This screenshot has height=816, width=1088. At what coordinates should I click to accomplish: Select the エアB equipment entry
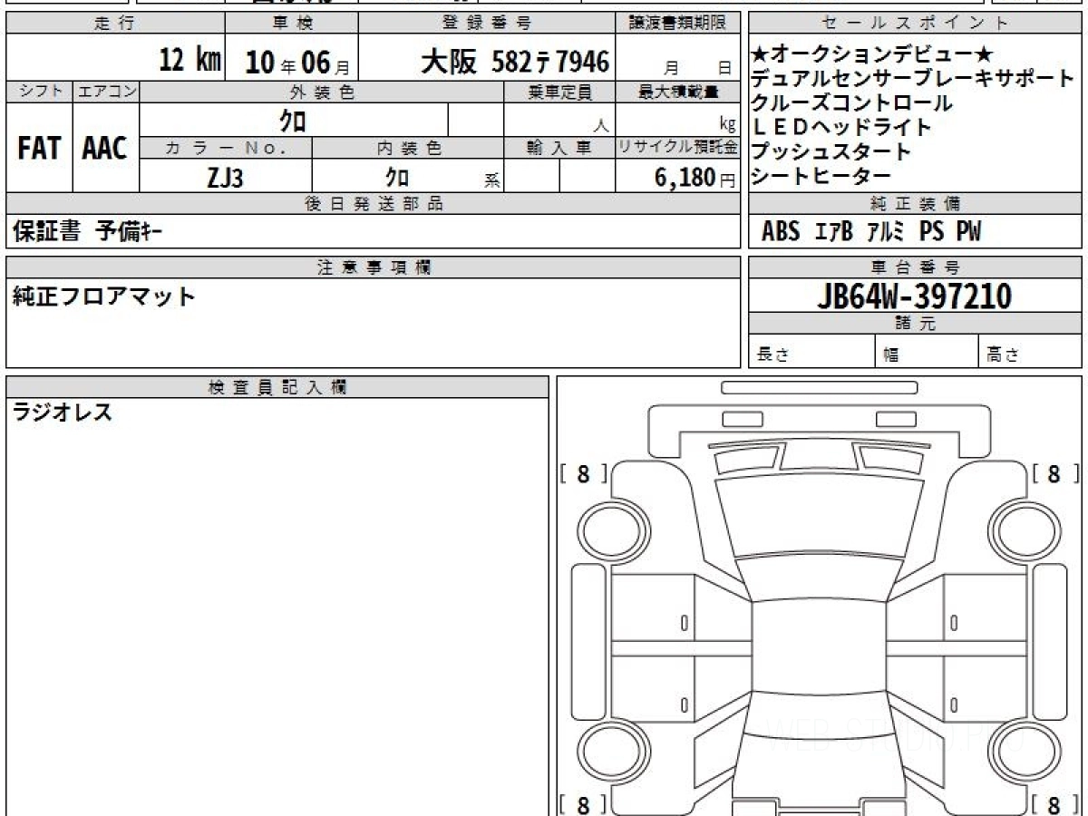[834, 232]
